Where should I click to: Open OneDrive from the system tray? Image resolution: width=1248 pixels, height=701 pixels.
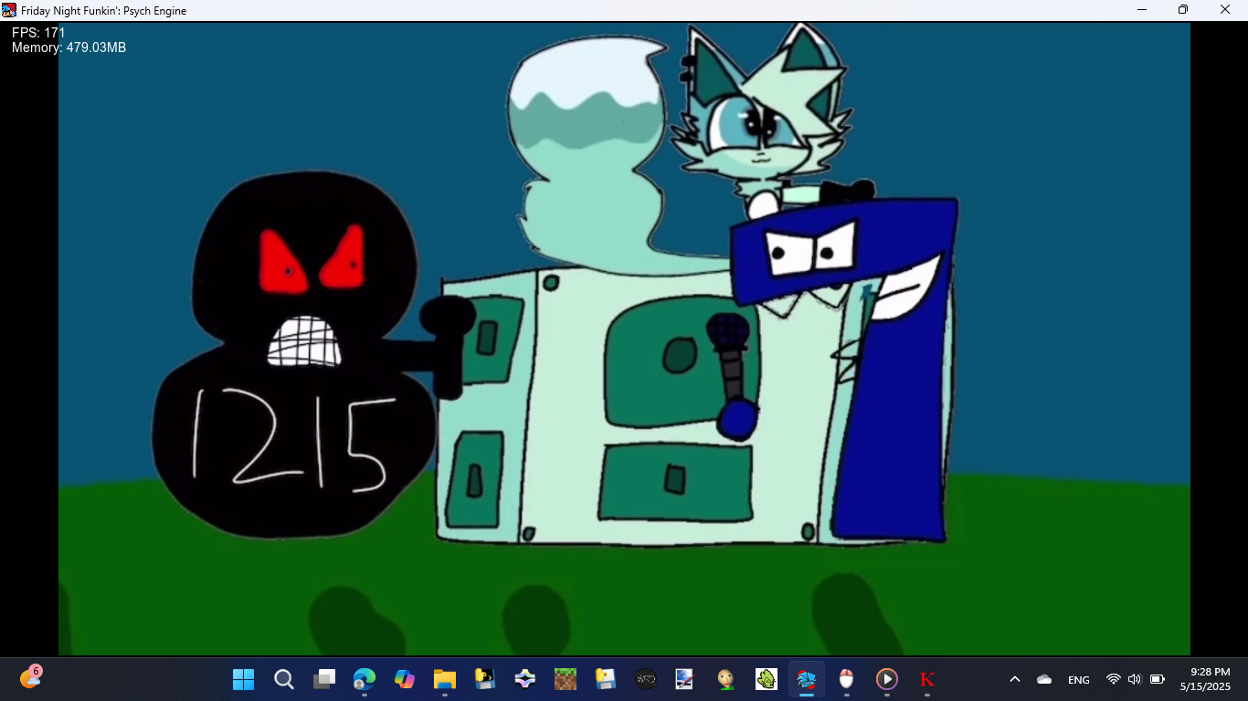(x=1042, y=679)
